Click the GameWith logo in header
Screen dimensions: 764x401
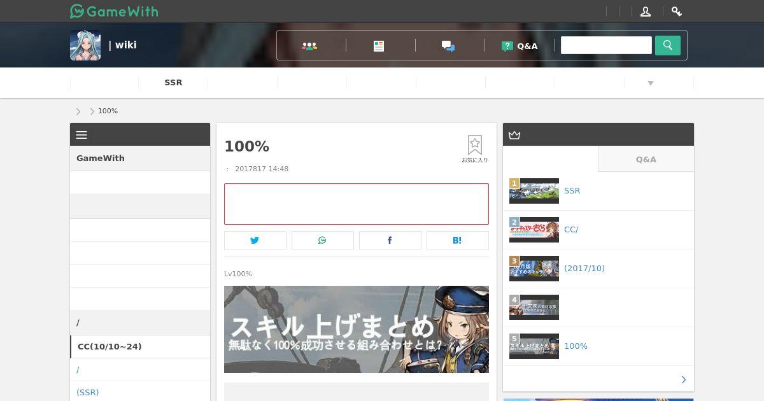[x=114, y=11]
